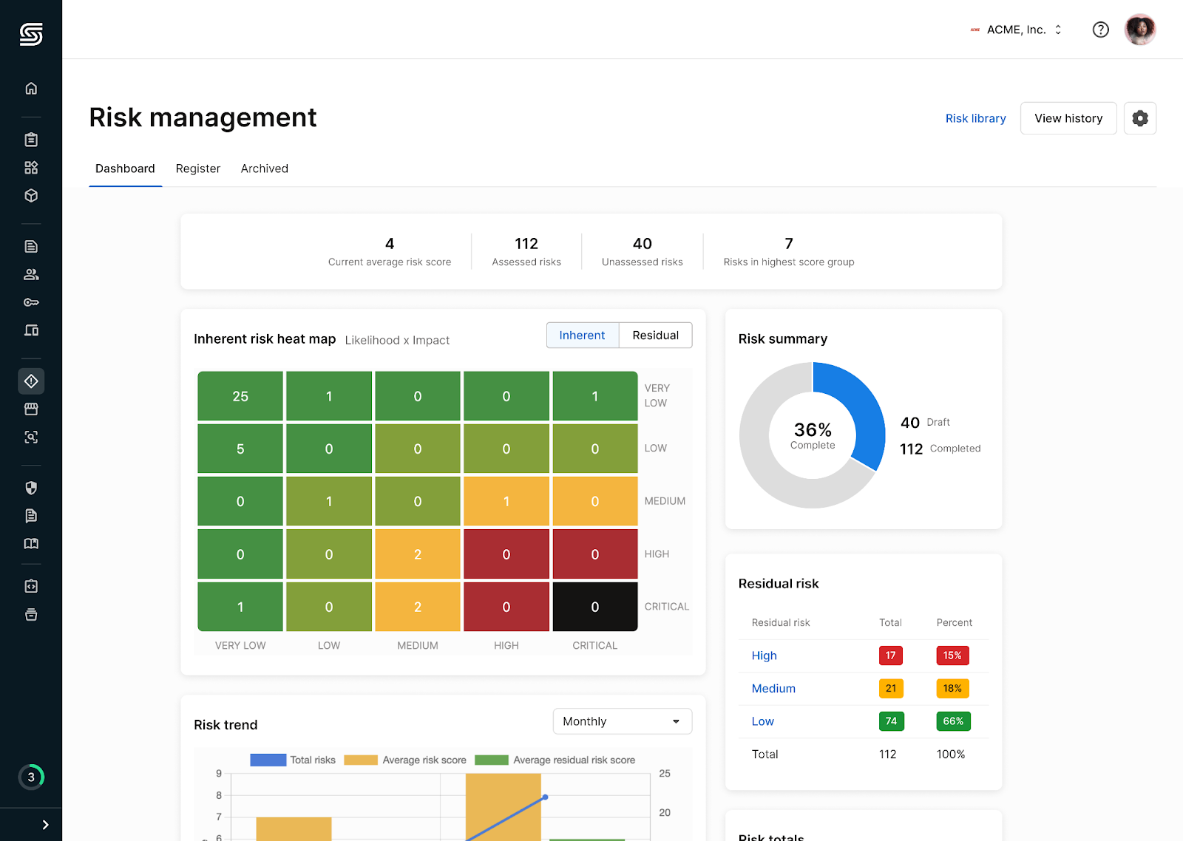The width and height of the screenshot is (1183, 841).
Task: Select the diamond risk icon in sidebar
Action: pyautogui.click(x=31, y=381)
